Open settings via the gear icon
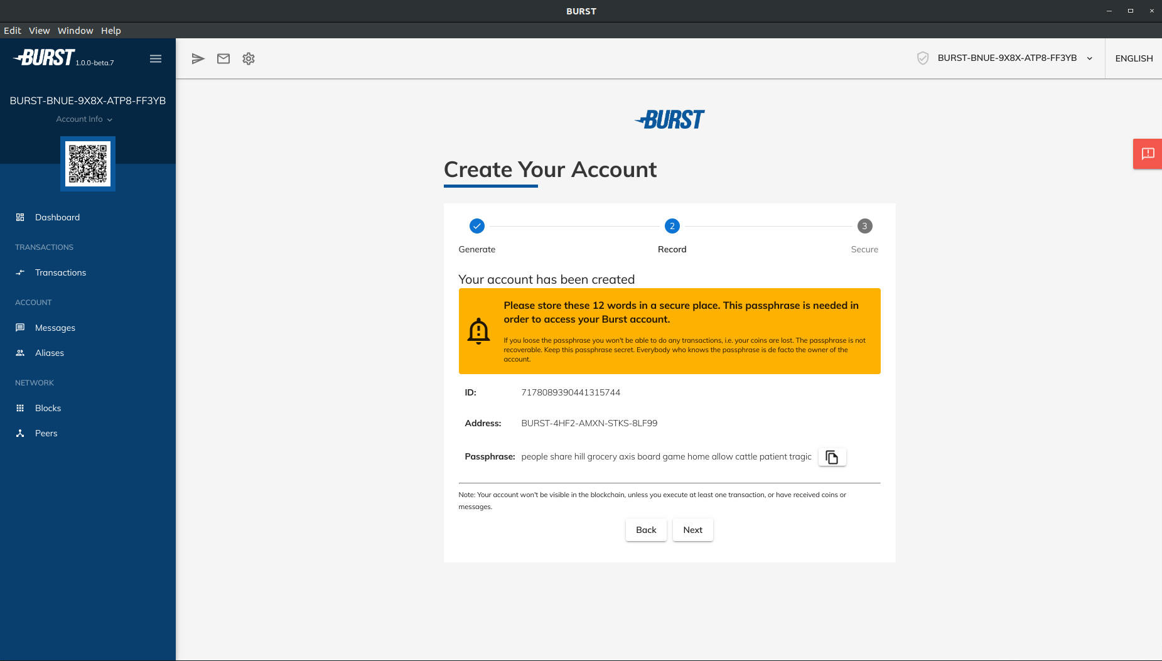The image size is (1162, 661). 249,58
